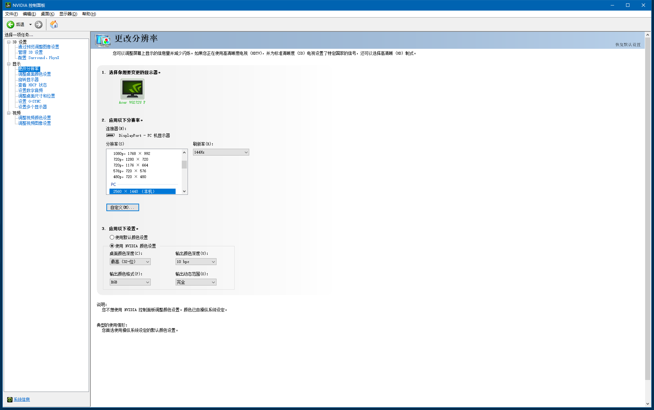Collapse the 3D 设置 tree node
The image size is (654, 410).
[9, 42]
